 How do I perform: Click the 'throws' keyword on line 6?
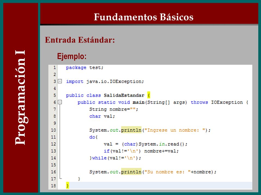click(x=199, y=102)
